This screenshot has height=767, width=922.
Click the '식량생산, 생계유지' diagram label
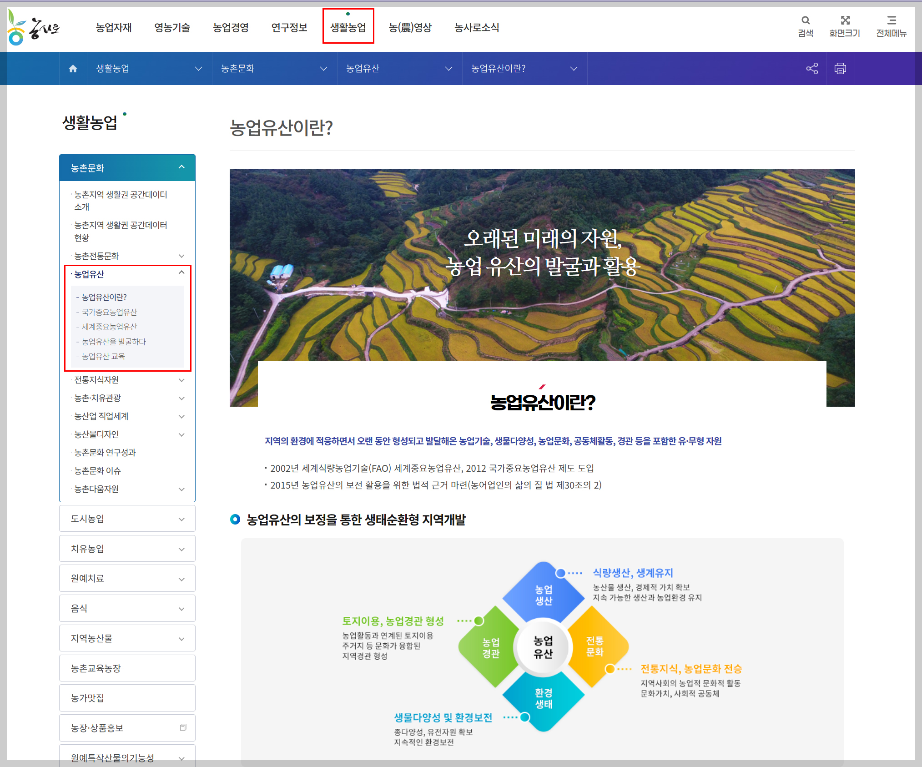[x=633, y=573]
